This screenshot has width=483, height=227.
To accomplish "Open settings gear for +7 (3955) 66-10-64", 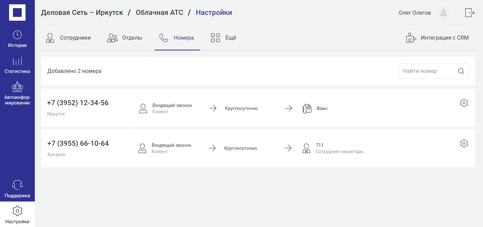I will [x=464, y=144].
